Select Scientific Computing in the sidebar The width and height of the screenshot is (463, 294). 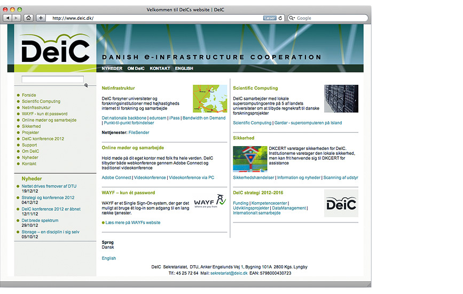coord(41,101)
